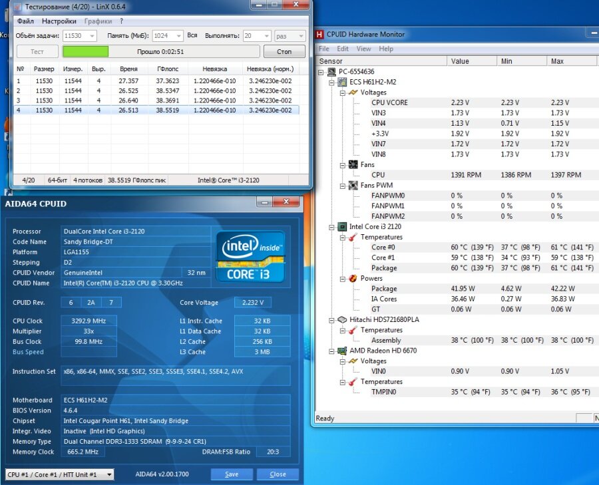The image size is (599, 485).
Task: Collapse the ECS H61H2-M2 node
Action: coord(331,82)
